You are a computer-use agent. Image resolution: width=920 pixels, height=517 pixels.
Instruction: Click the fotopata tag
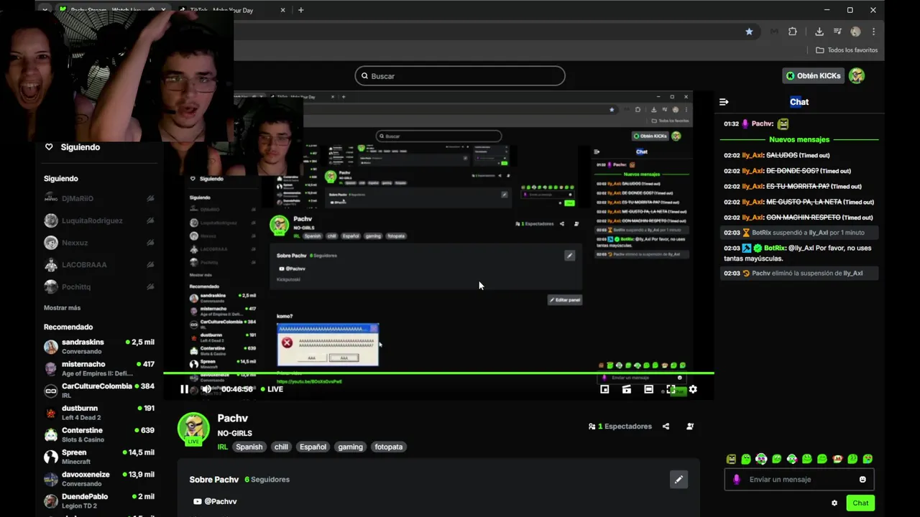click(389, 447)
